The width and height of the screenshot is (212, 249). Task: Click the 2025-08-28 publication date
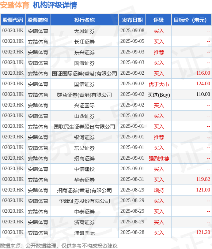point(132,232)
